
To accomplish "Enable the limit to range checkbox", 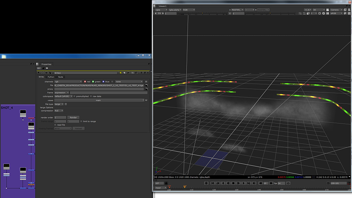I will click(x=82, y=121).
